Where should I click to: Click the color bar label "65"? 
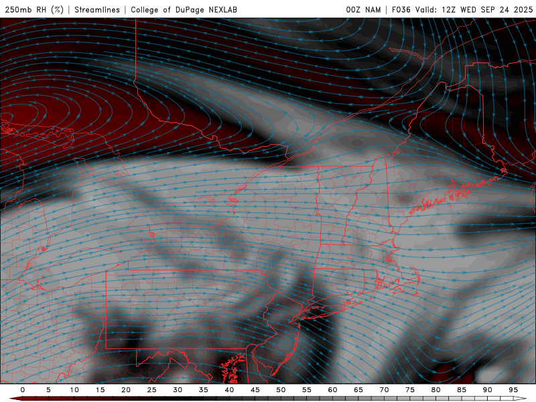click(x=358, y=390)
